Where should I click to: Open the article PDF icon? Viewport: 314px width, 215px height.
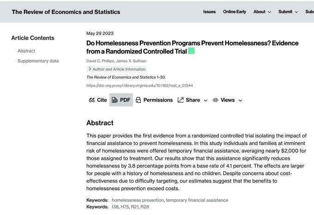point(115,100)
